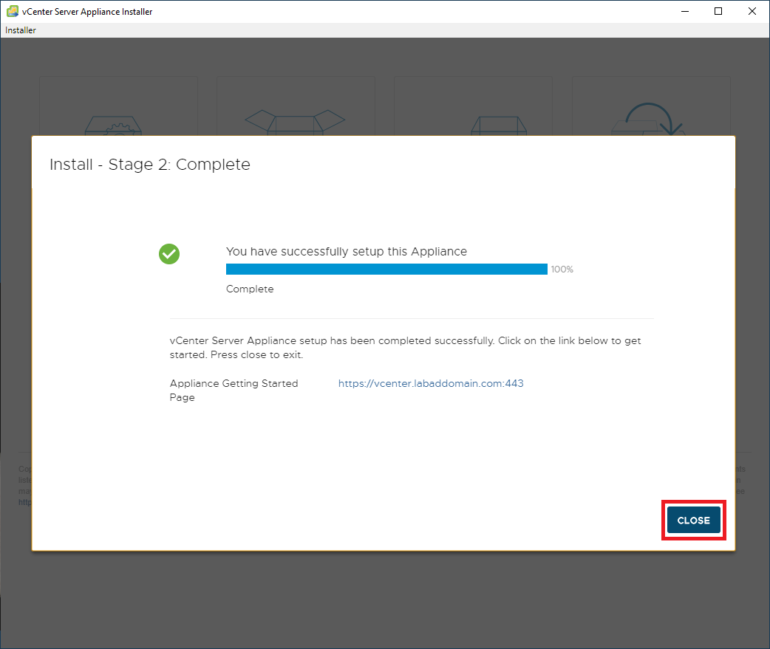The width and height of the screenshot is (770, 649).
Task: Click the 'Appliance Getting Started Page' label
Action: click(234, 390)
